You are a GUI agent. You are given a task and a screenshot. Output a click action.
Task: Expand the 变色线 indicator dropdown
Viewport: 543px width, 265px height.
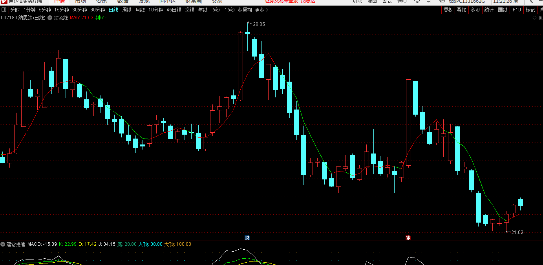50,18
